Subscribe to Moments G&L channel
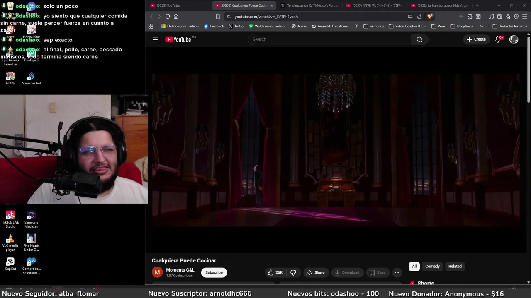Image resolution: width=531 pixels, height=298 pixels. click(x=214, y=272)
